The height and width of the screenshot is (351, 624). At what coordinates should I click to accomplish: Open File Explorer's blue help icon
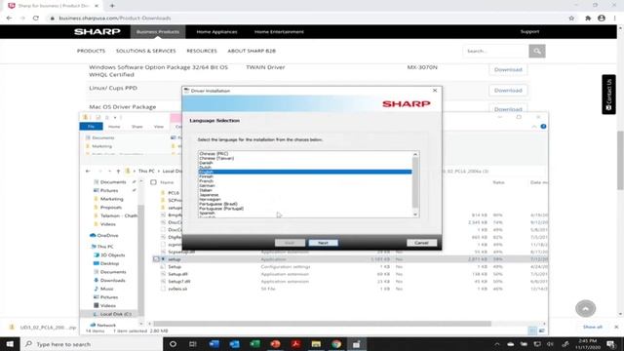(x=543, y=127)
